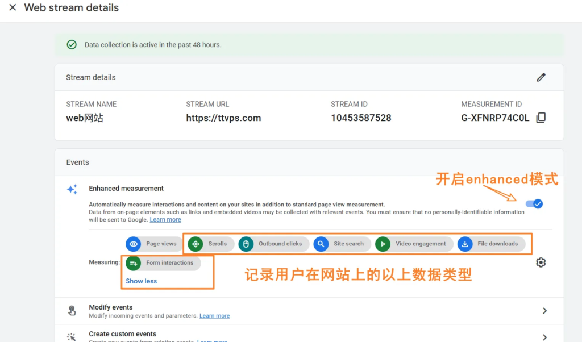
Task: Open enhanced measurement settings gear
Action: tap(541, 262)
